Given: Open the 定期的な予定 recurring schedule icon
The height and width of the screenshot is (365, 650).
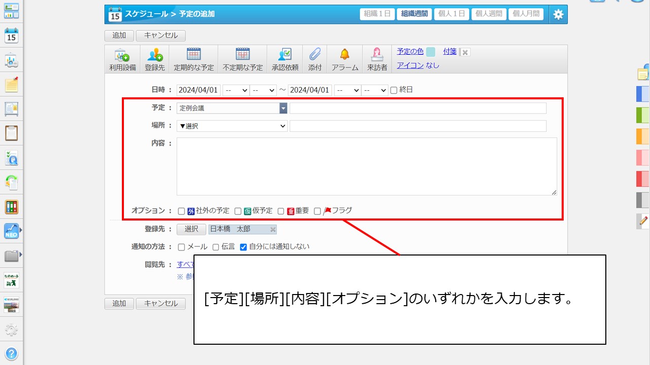Looking at the screenshot, I should 193,55.
